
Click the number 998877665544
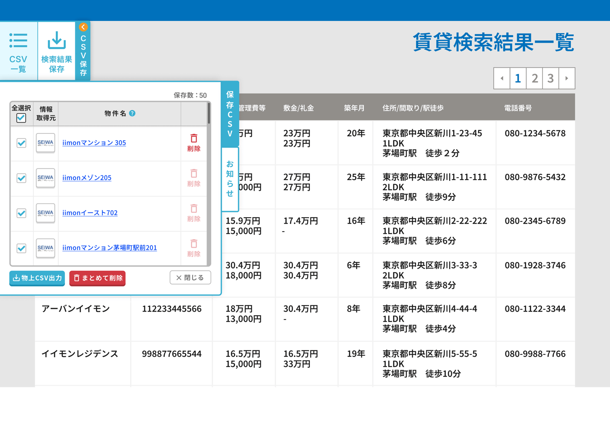(172, 354)
